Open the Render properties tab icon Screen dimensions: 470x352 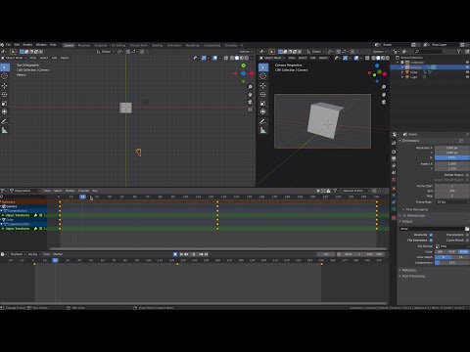tap(394, 152)
